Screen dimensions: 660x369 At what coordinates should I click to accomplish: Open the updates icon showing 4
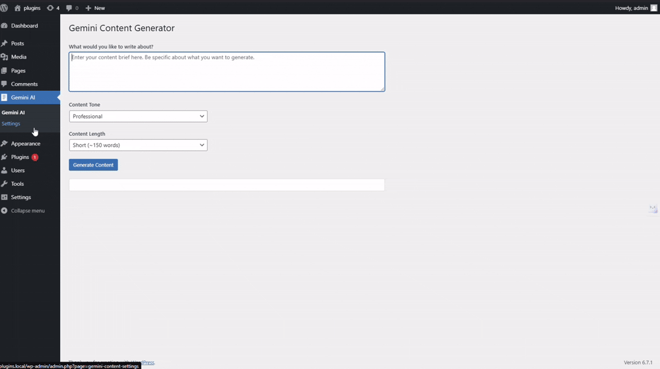[50, 8]
